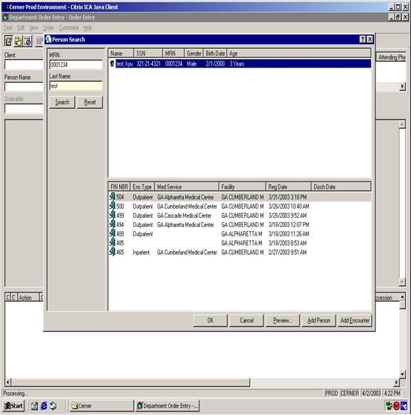
Task: Click the encounter icon for FIN 500
Action: (x=113, y=206)
